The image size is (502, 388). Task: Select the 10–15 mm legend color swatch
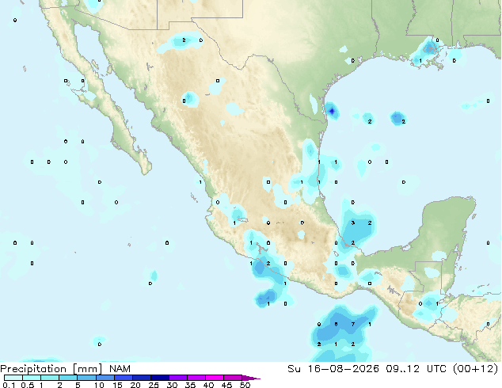(105, 378)
